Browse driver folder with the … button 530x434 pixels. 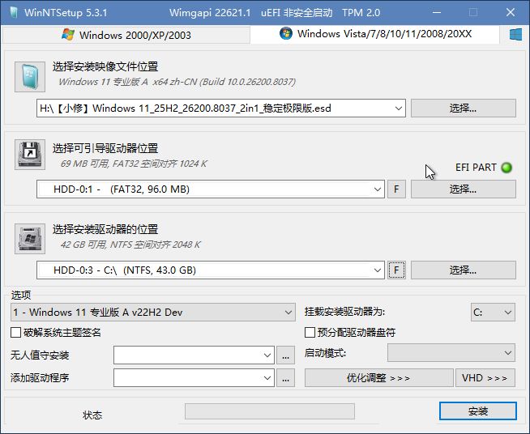click(x=285, y=378)
